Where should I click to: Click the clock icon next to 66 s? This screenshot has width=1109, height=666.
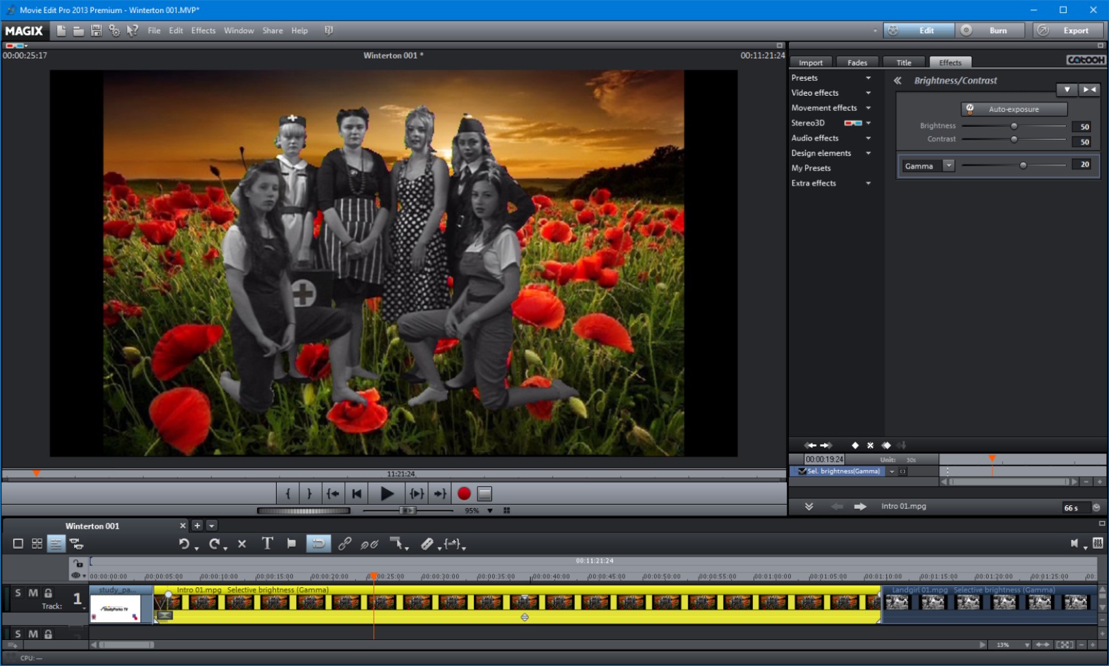(x=1097, y=507)
